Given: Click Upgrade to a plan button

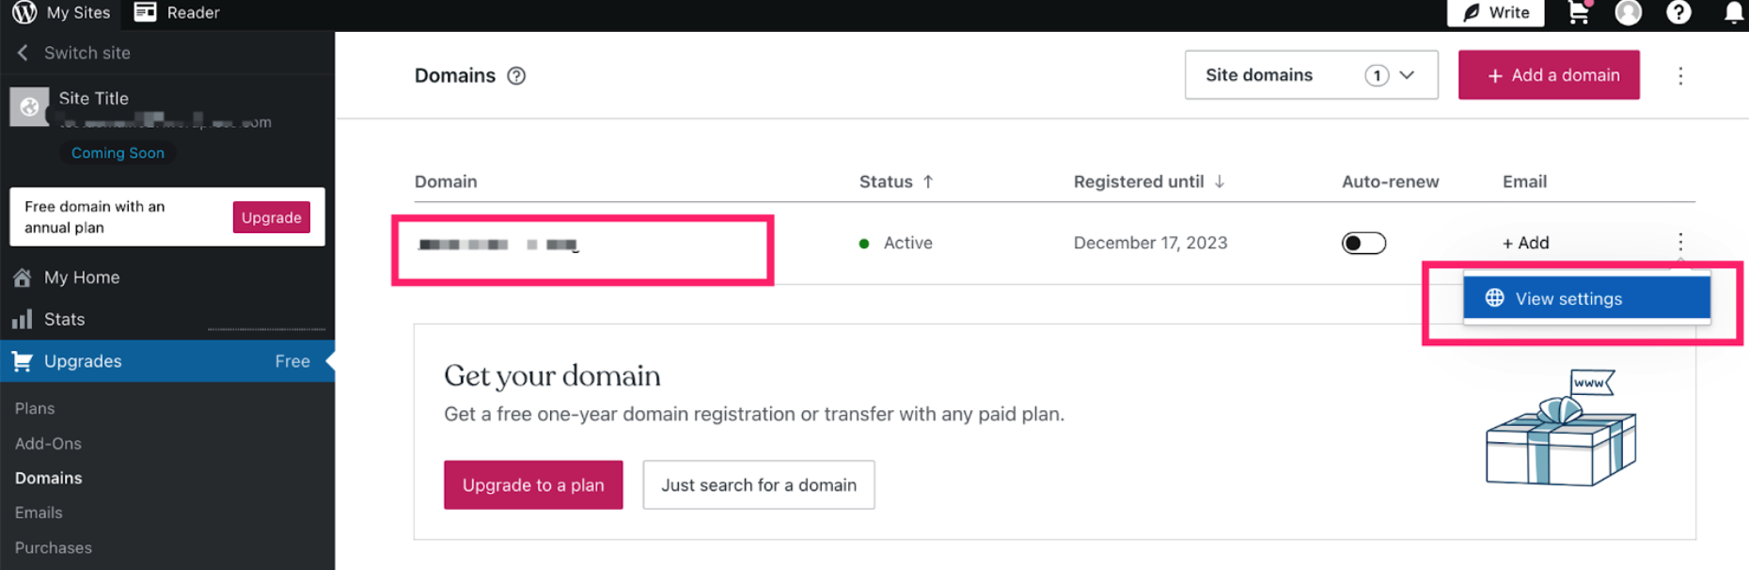Looking at the screenshot, I should (533, 484).
